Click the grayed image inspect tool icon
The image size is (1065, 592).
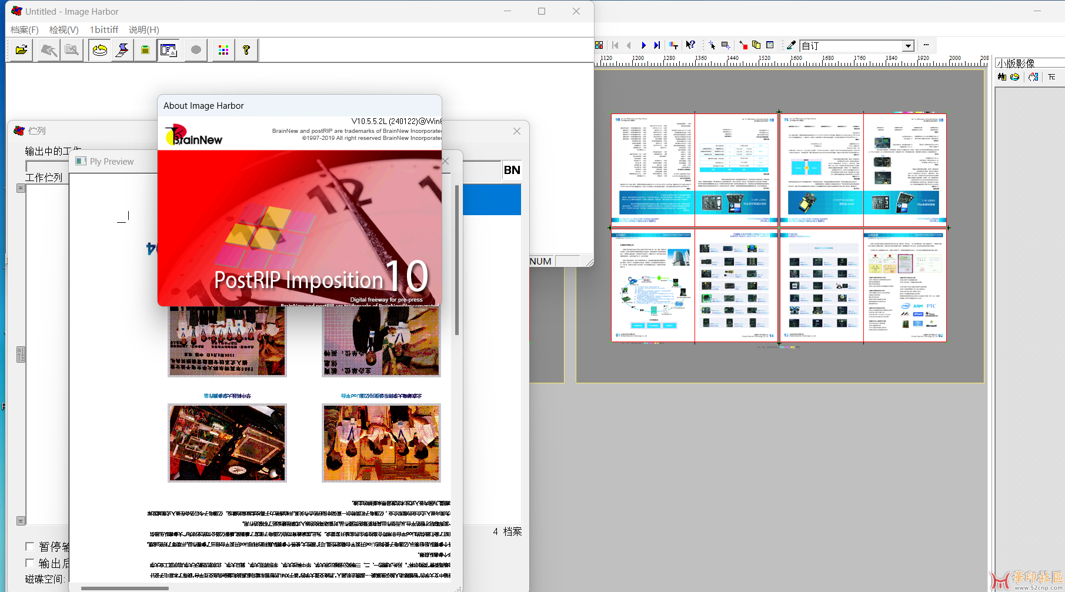[71, 50]
